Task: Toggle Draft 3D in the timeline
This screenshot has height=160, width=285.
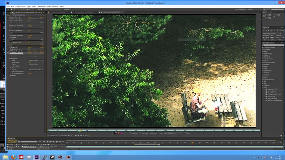Action: coord(44,142)
